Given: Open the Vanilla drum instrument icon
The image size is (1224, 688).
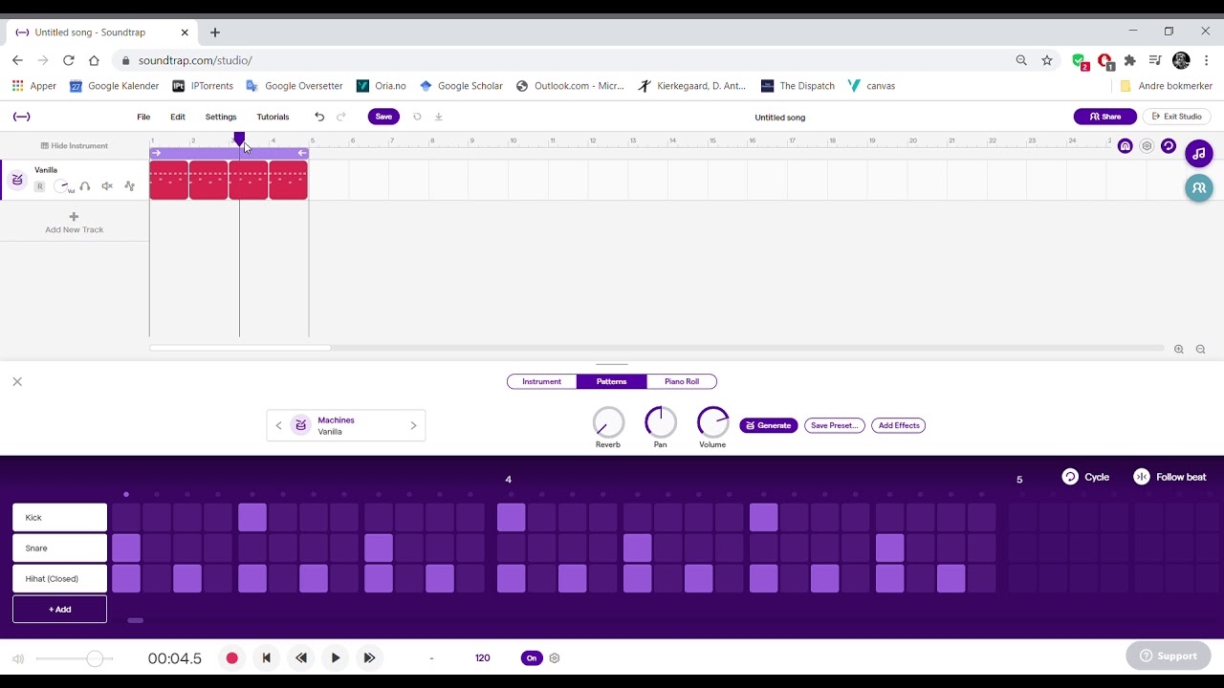Looking at the screenshot, I should click(x=17, y=180).
